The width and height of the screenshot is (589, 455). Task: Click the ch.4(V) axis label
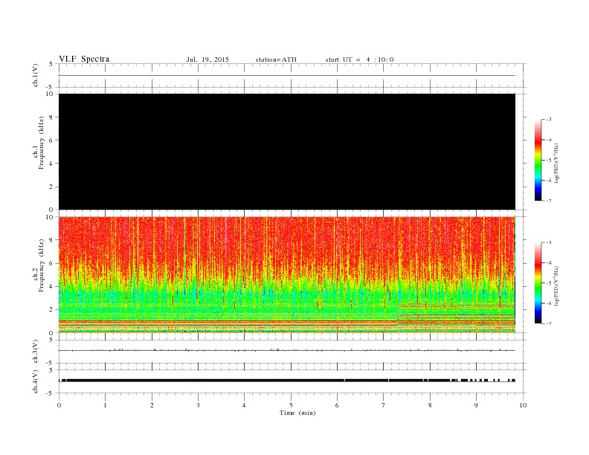click(x=35, y=381)
